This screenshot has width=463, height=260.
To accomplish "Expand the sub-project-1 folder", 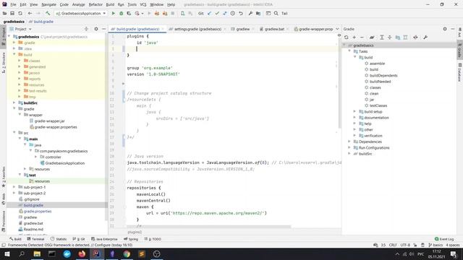I will (14, 187).
